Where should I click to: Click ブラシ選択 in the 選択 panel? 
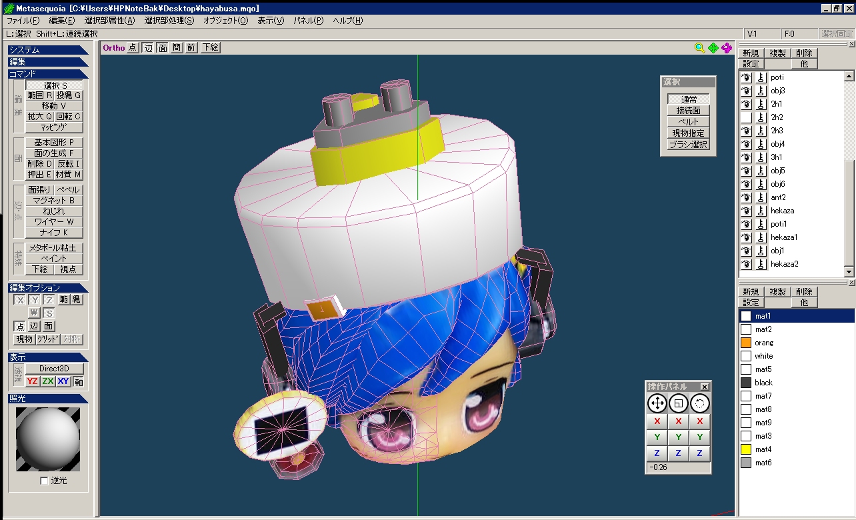click(x=689, y=145)
